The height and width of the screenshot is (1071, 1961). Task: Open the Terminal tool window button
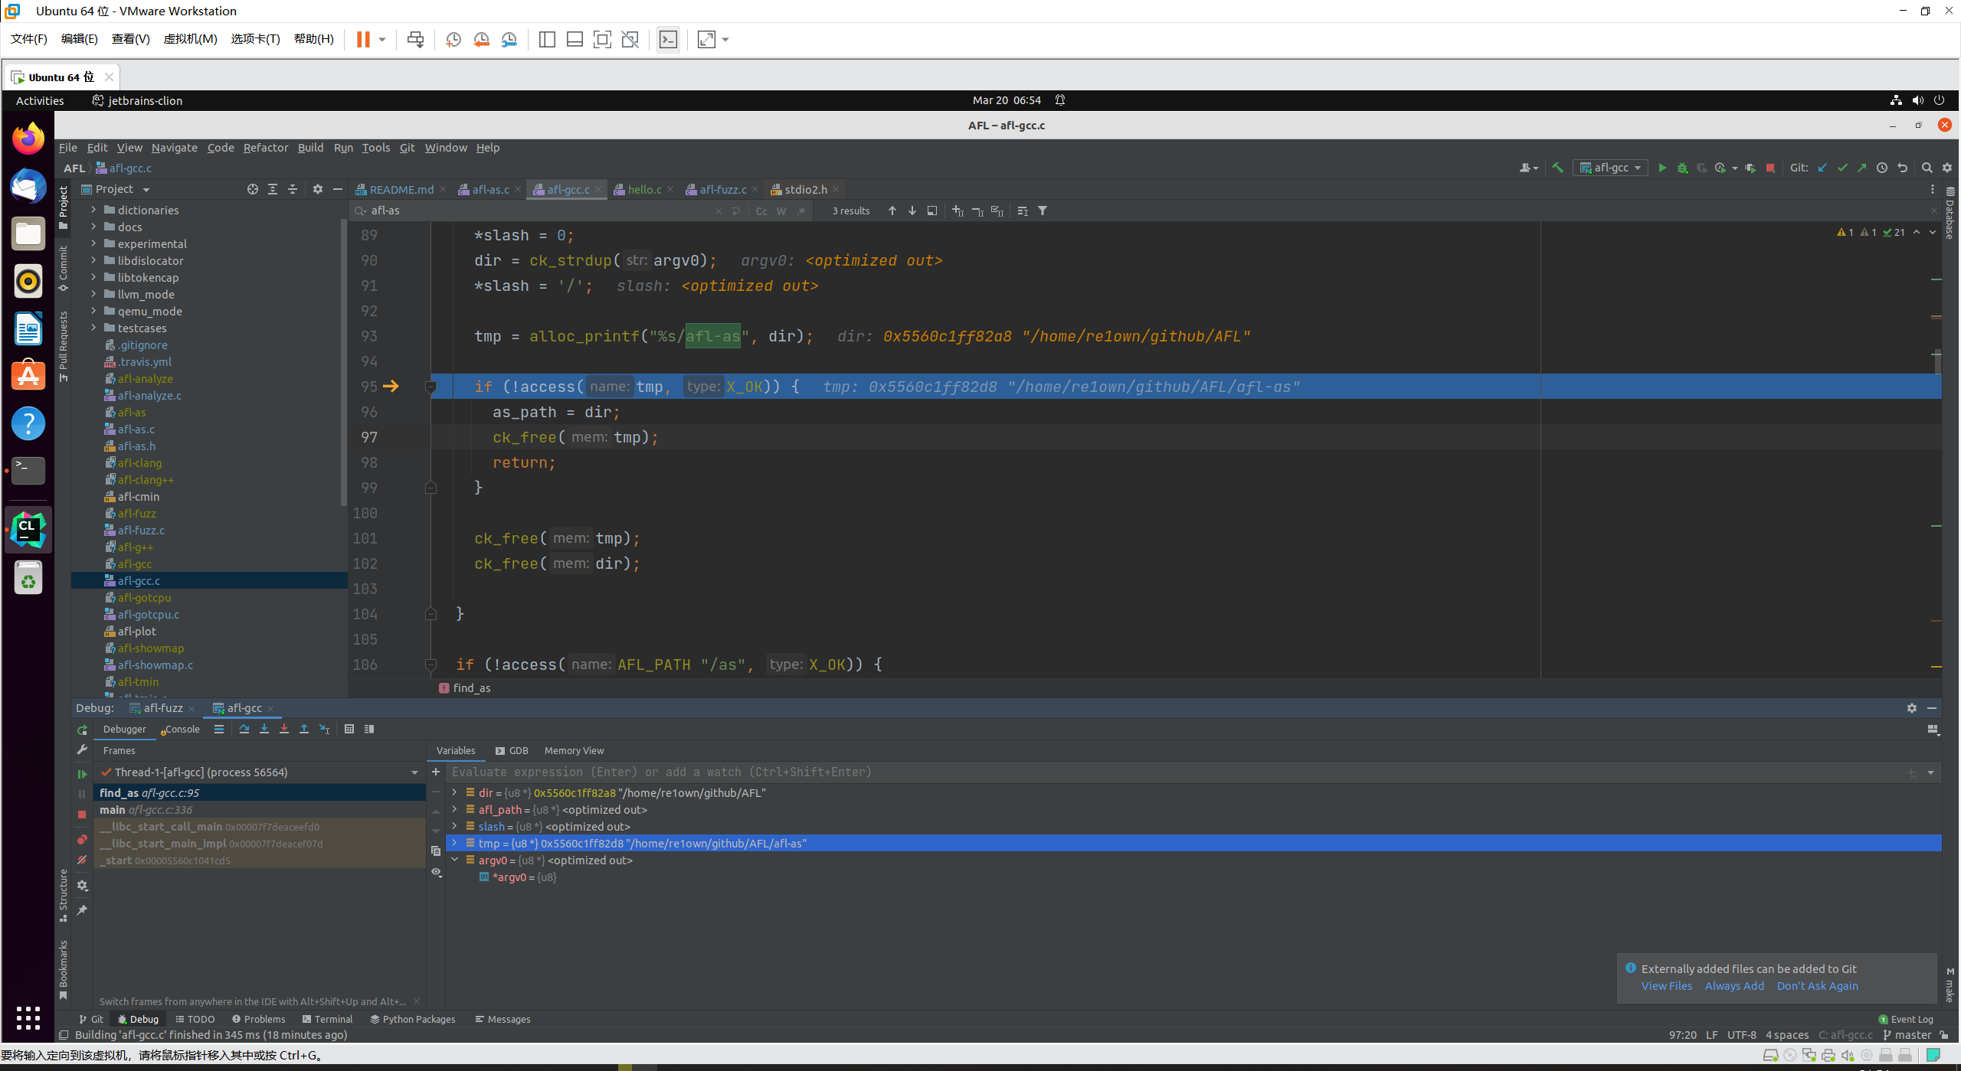(327, 1019)
